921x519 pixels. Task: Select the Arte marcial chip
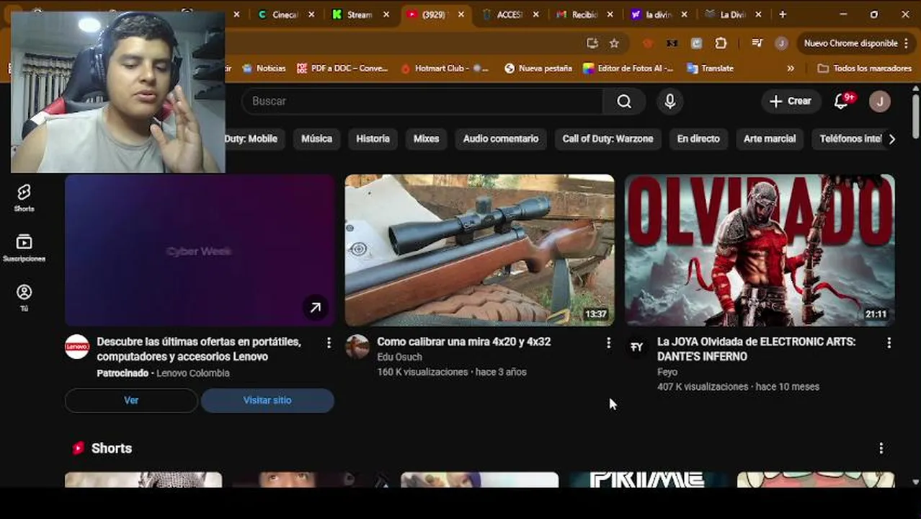[x=770, y=139]
